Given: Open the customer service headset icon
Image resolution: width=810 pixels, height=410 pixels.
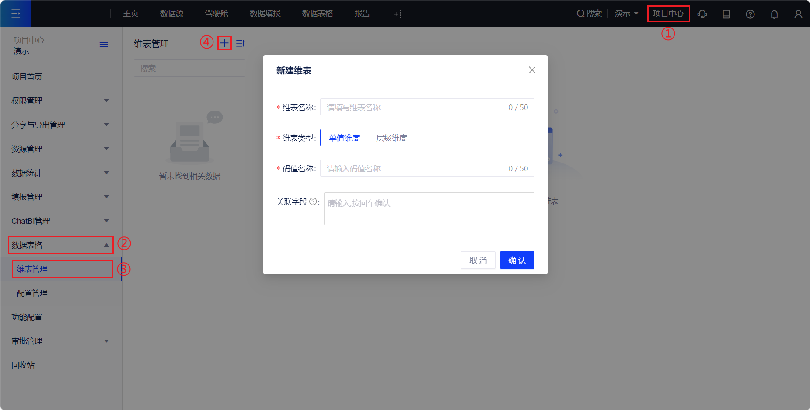Looking at the screenshot, I should click(702, 14).
